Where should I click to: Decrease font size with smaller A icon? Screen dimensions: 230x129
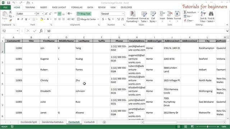(50, 14)
